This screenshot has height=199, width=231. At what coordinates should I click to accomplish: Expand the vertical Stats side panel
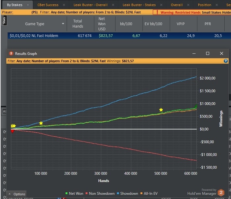(5, 20)
